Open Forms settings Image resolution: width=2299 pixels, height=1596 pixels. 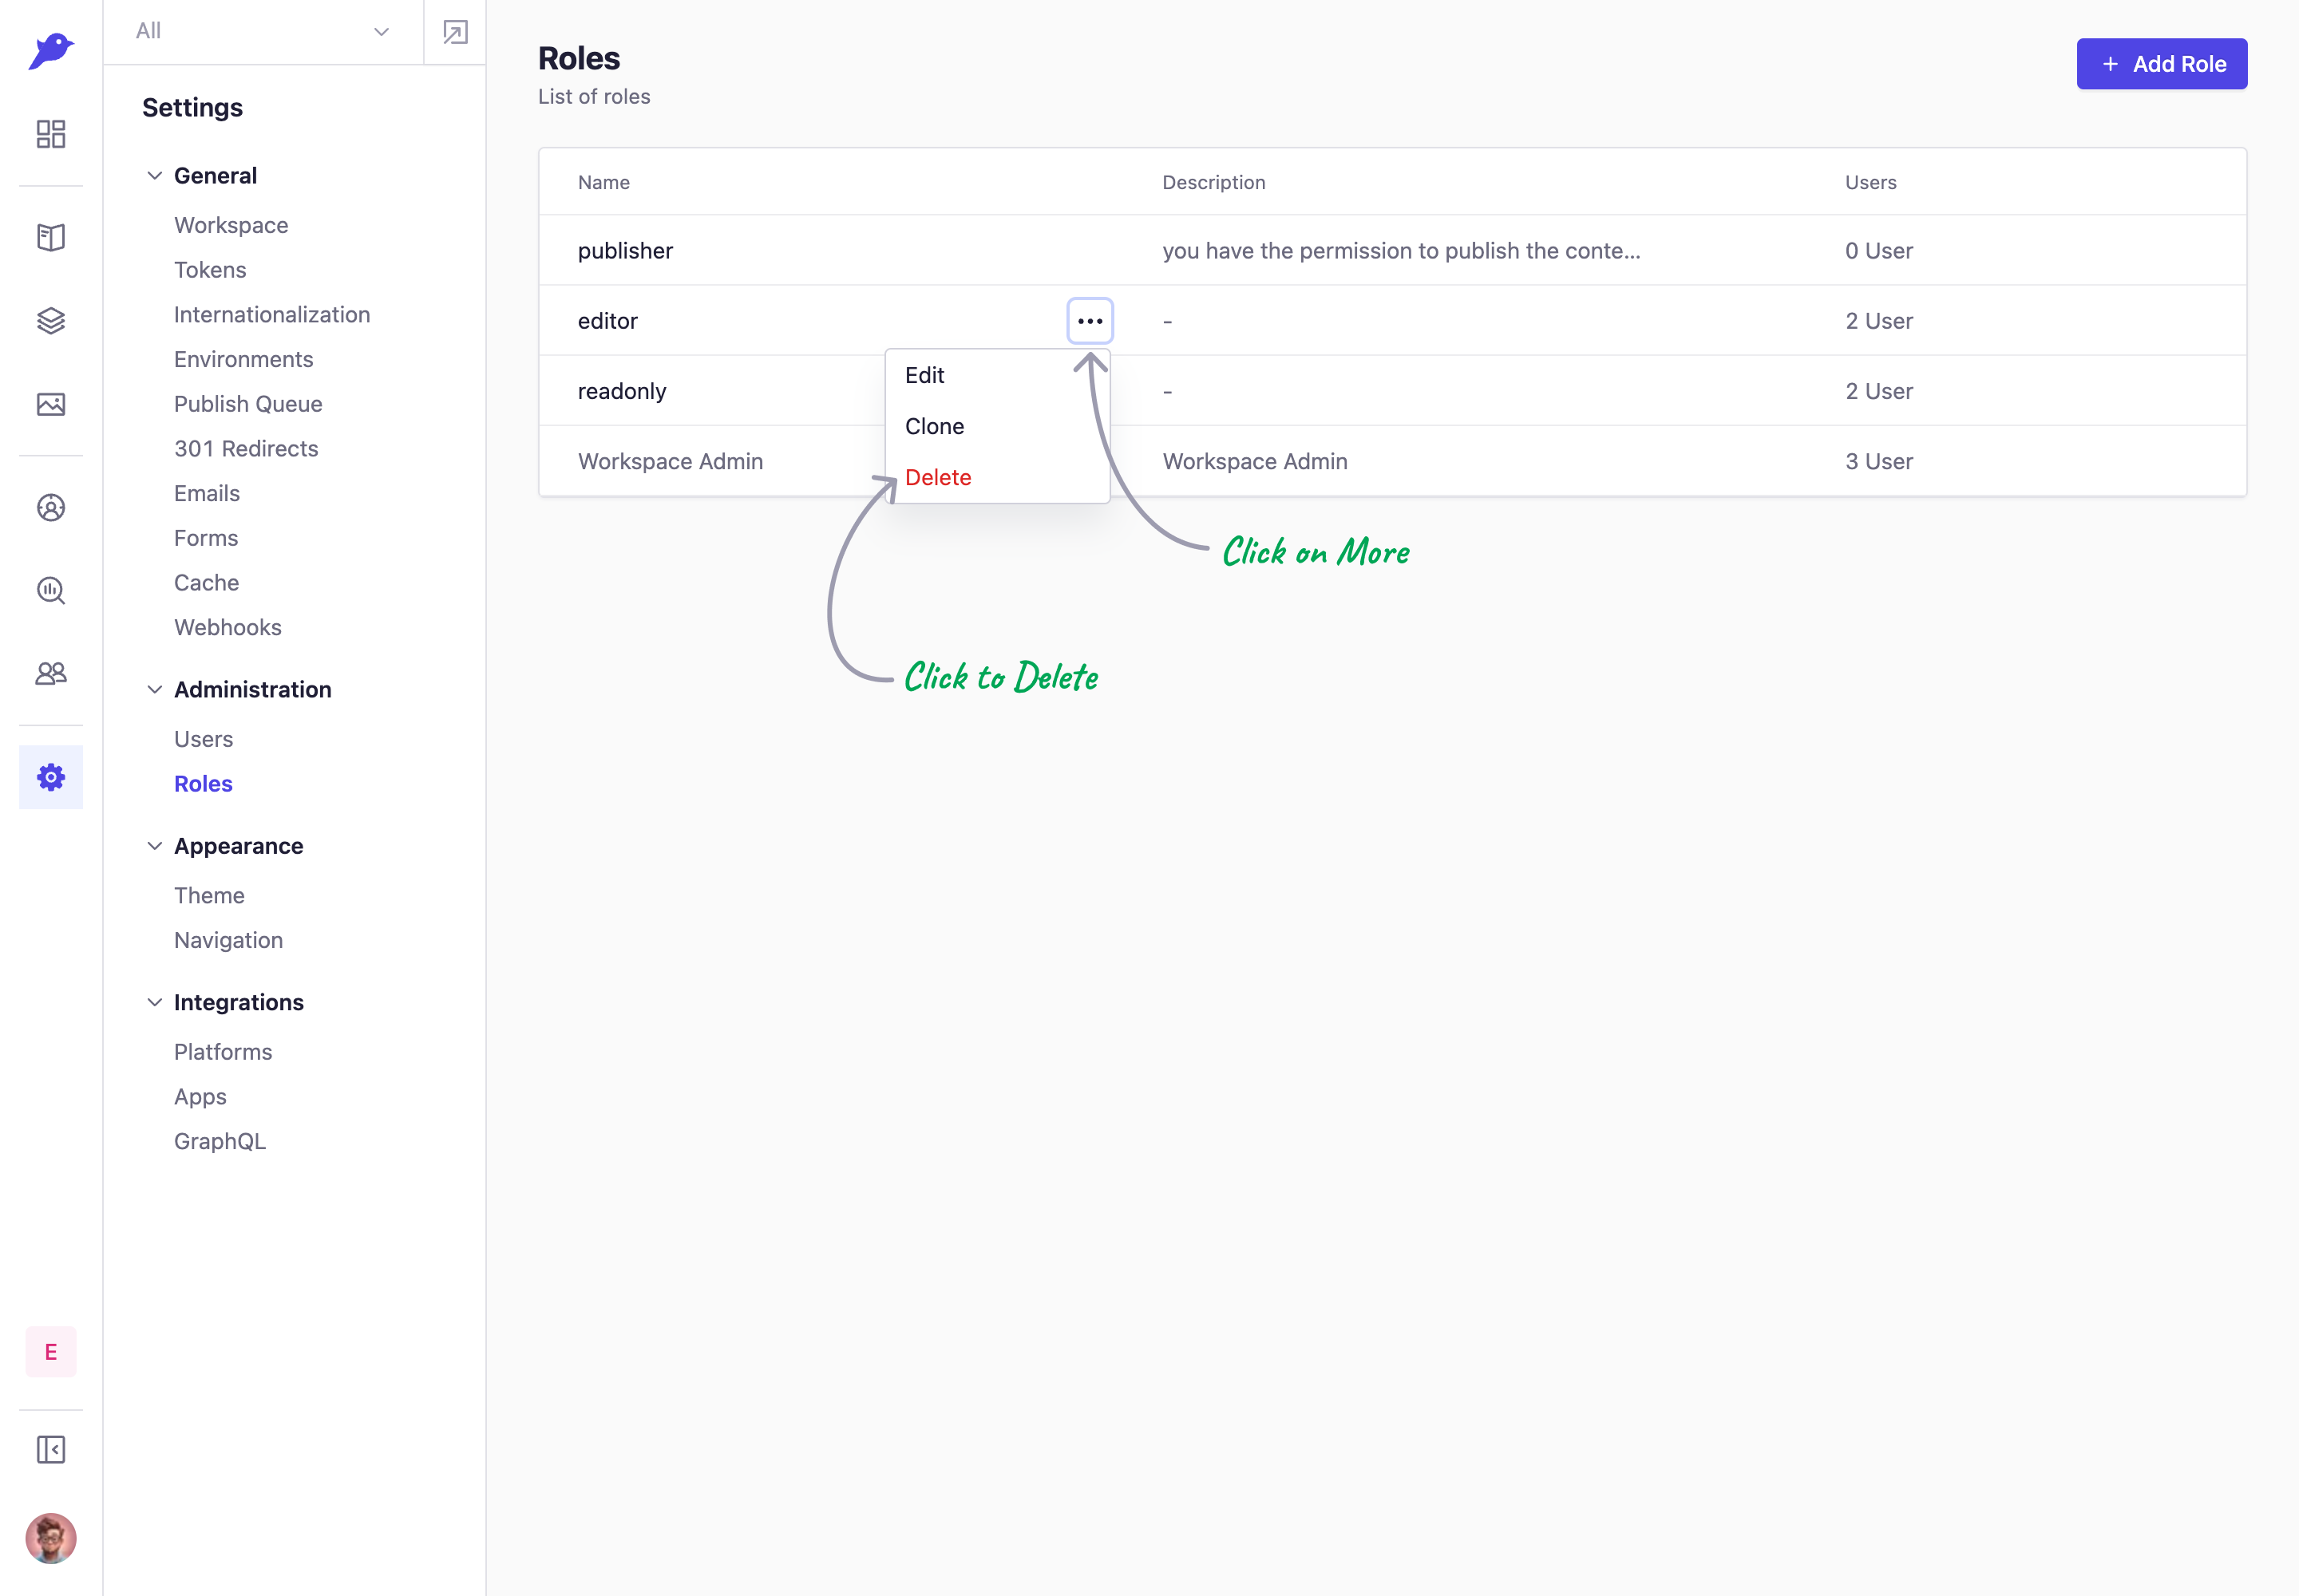[x=206, y=538]
